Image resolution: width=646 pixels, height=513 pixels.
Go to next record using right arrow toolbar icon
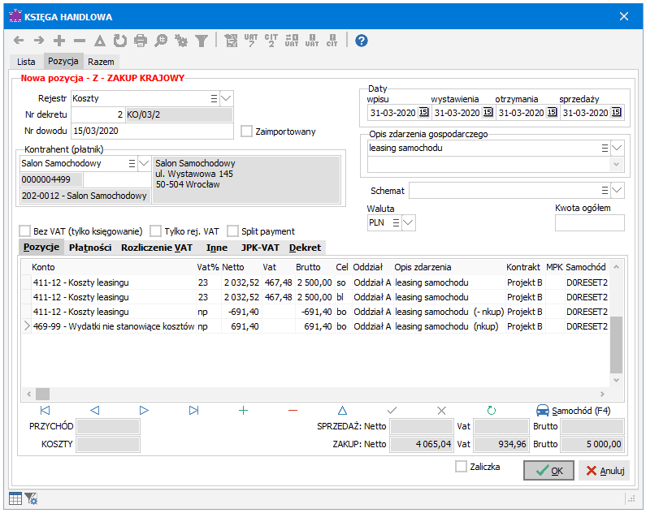(39, 41)
